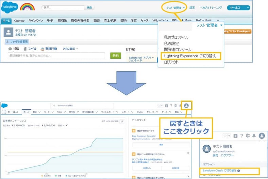The image size is (268, 179).
Task: Open the Lightning ホーム tab
Action: click(x=26, y=112)
